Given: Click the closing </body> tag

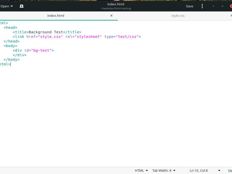Looking at the screenshot, I should [x=11, y=60].
